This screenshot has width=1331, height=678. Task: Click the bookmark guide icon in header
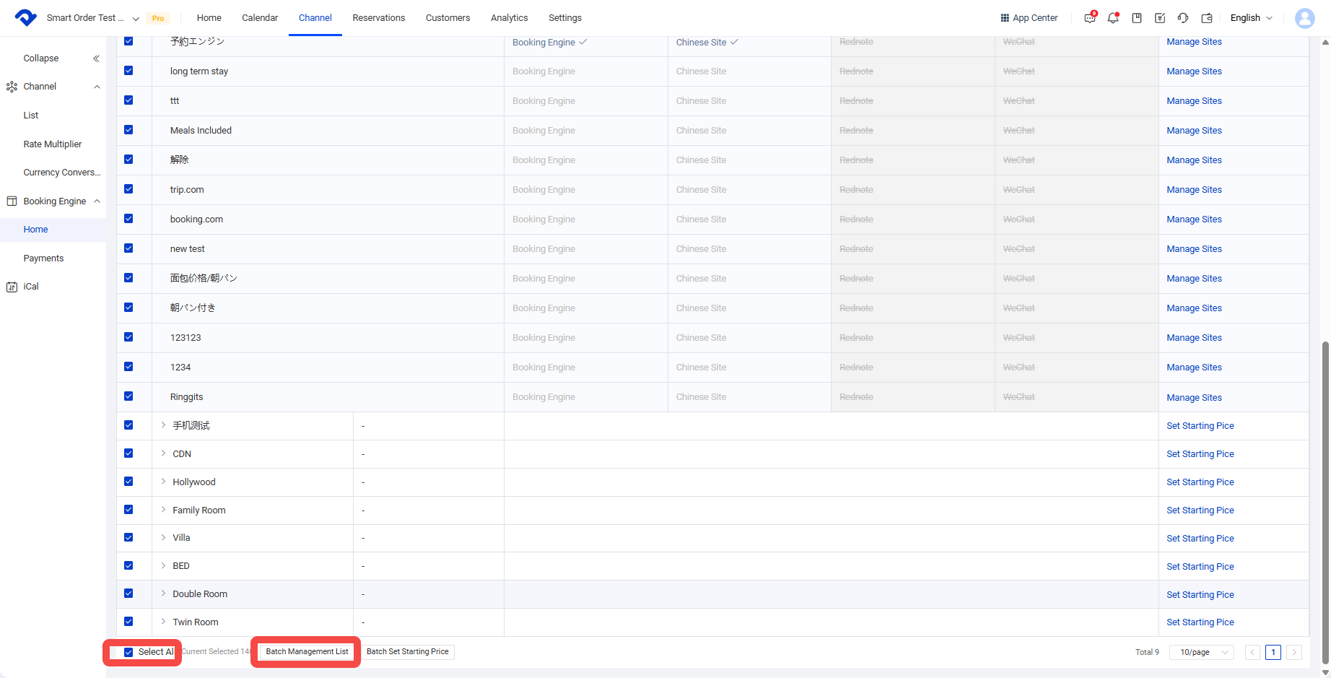[x=1137, y=18]
